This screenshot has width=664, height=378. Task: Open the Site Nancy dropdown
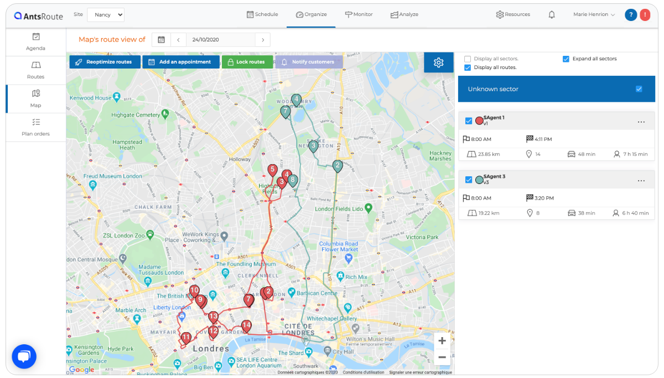point(106,15)
